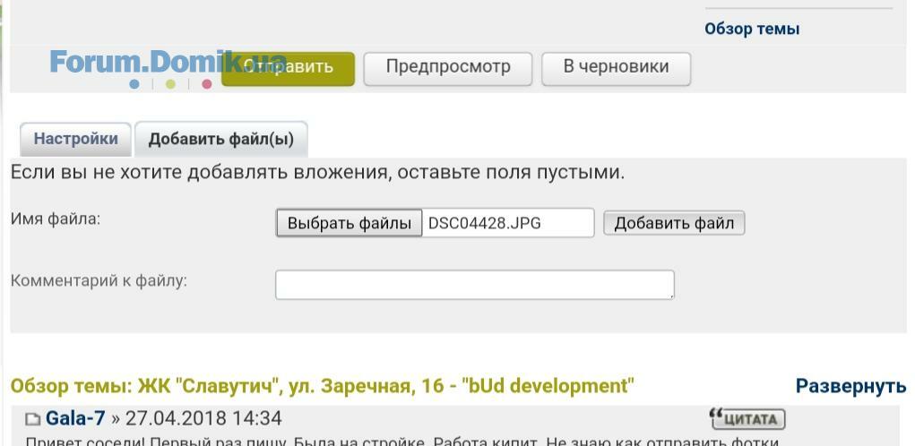Viewport: 915px width, 446px height.
Task: Quote the post with the Цитата button
Action: pos(747,418)
